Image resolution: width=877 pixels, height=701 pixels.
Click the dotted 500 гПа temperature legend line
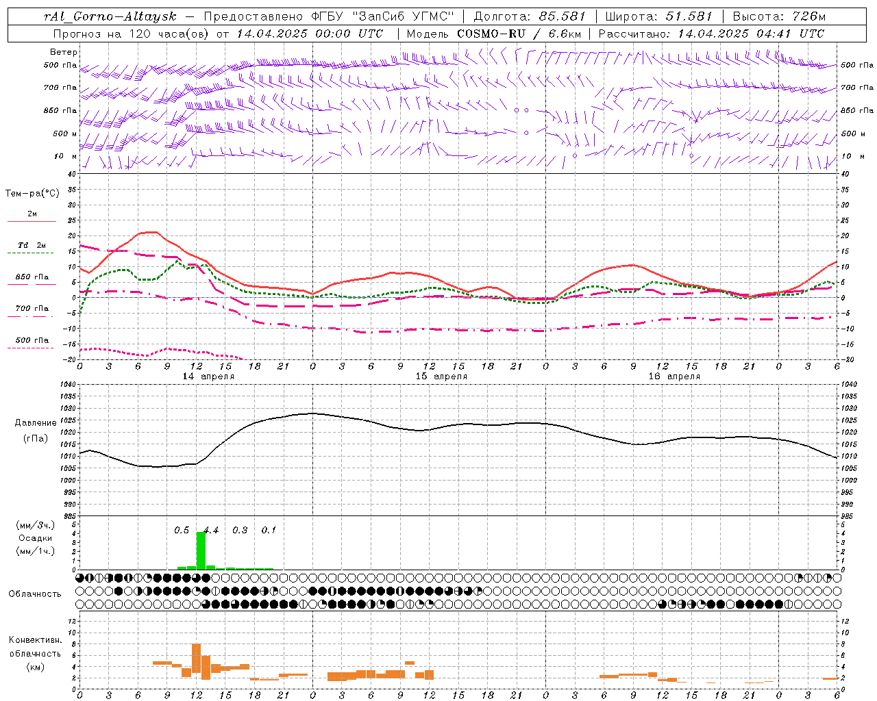pyautogui.click(x=31, y=348)
